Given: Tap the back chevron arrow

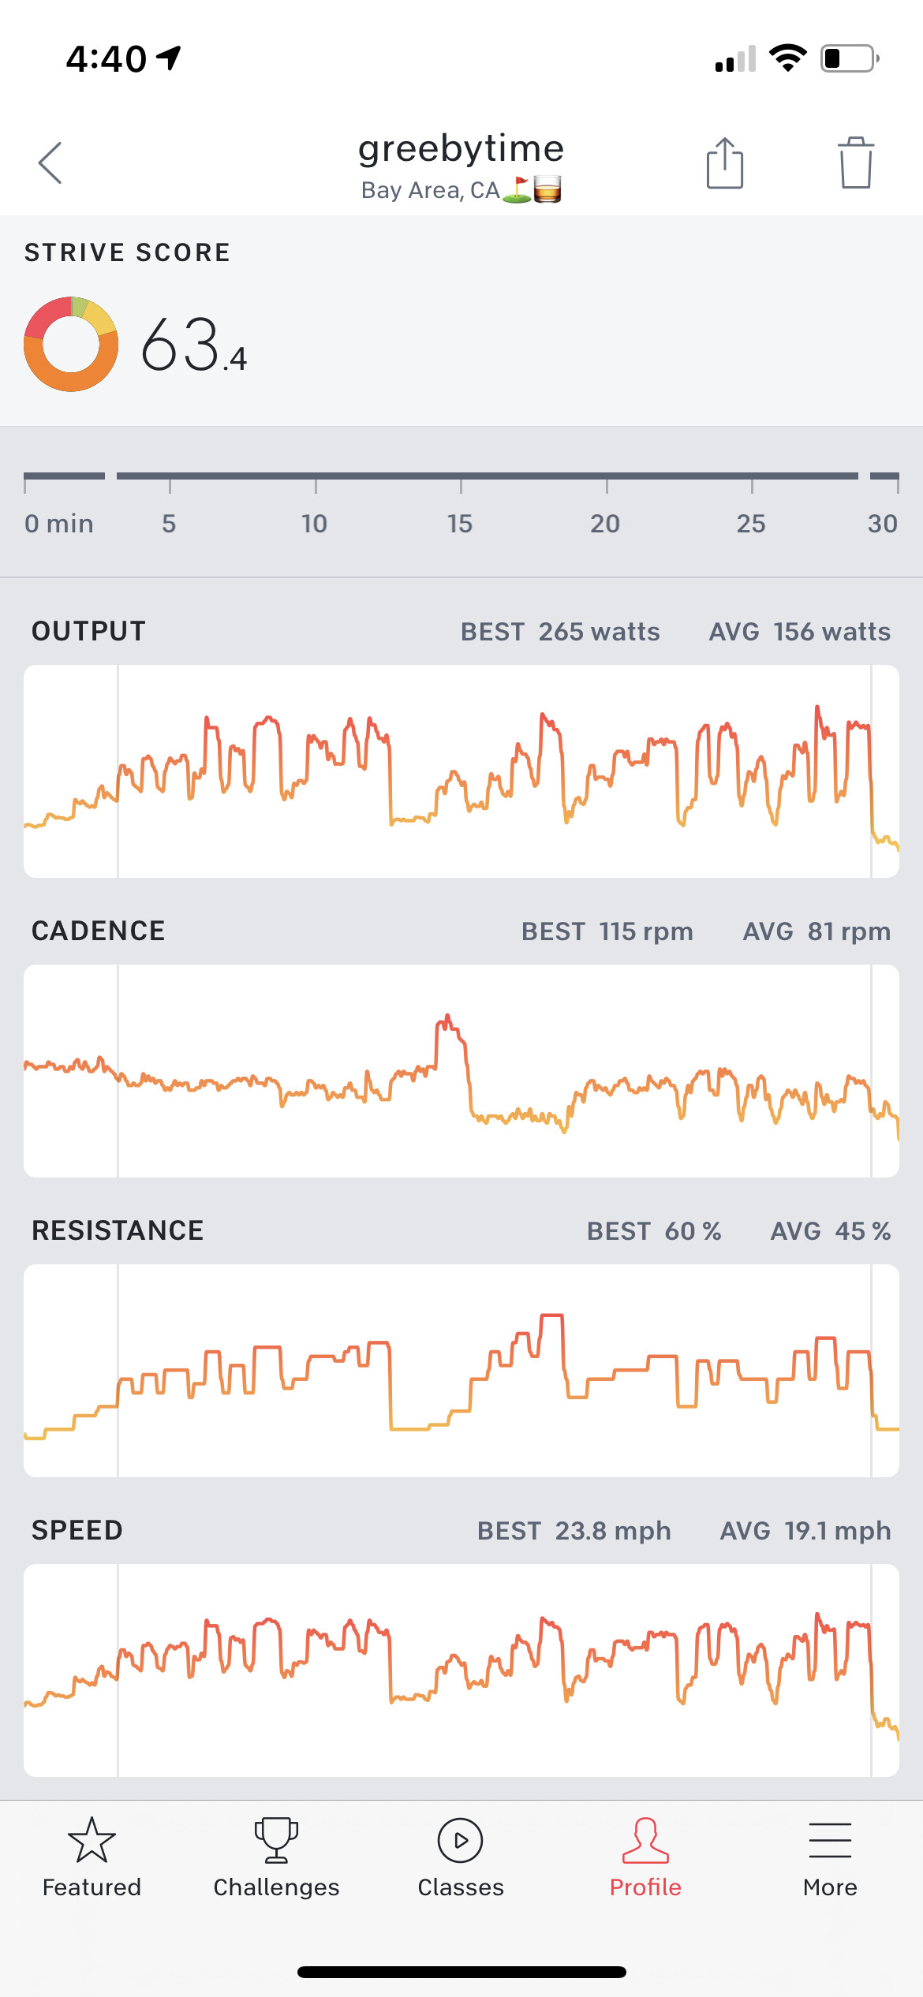Looking at the screenshot, I should [50, 163].
